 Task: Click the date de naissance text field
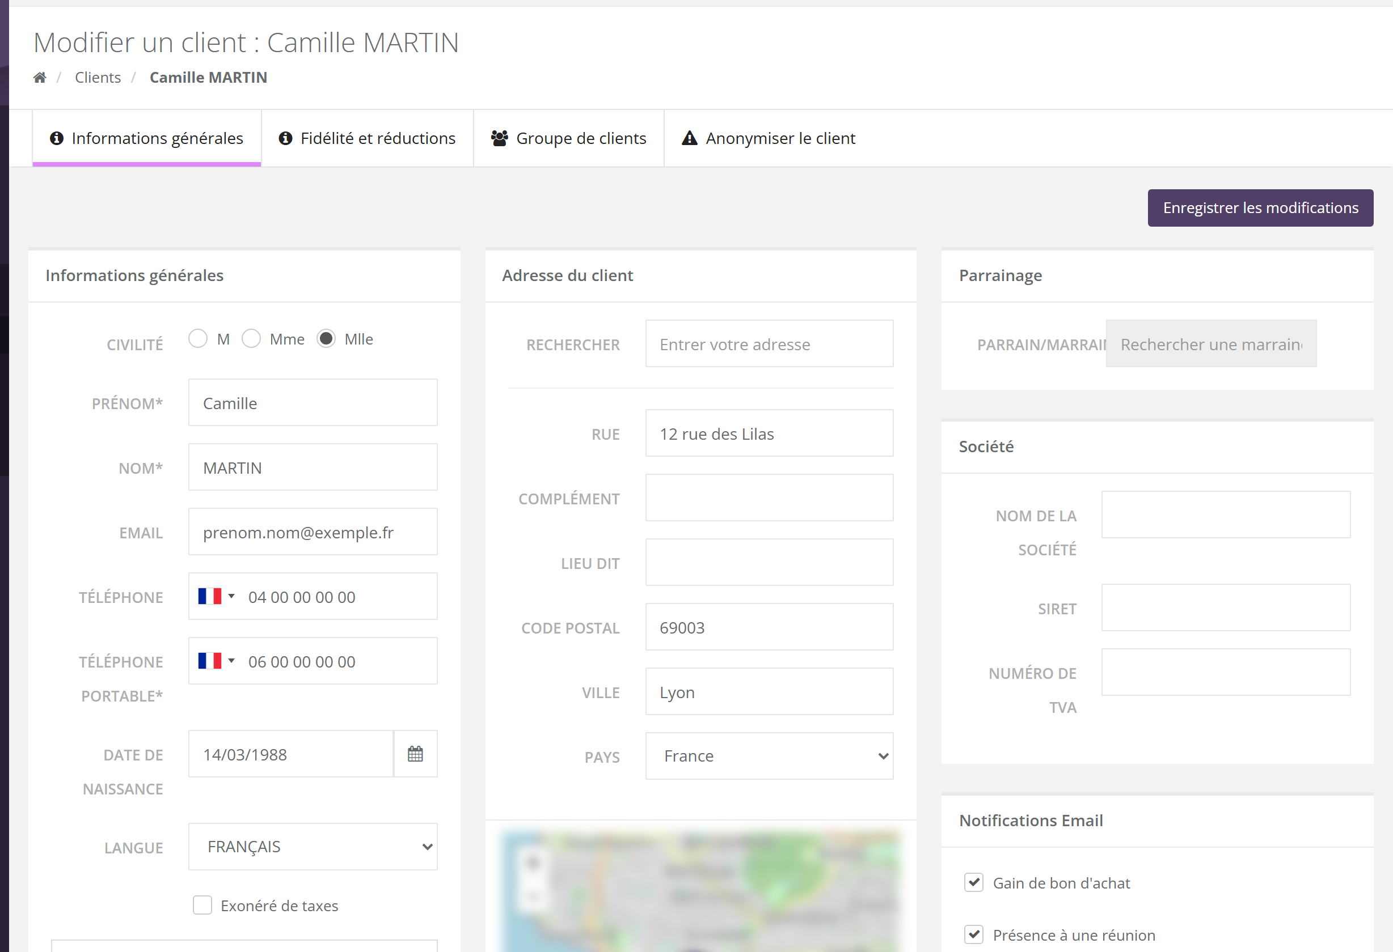pos(292,754)
